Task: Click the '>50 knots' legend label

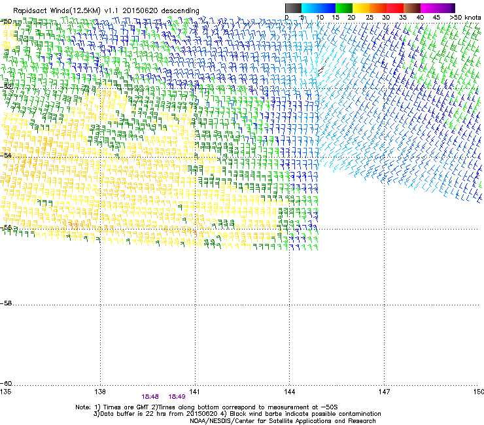Action: pos(465,18)
